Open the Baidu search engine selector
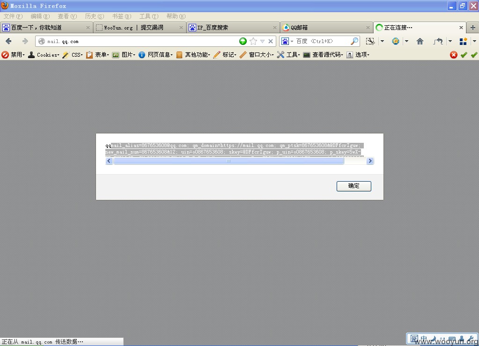This screenshot has width=479, height=346. (x=287, y=41)
